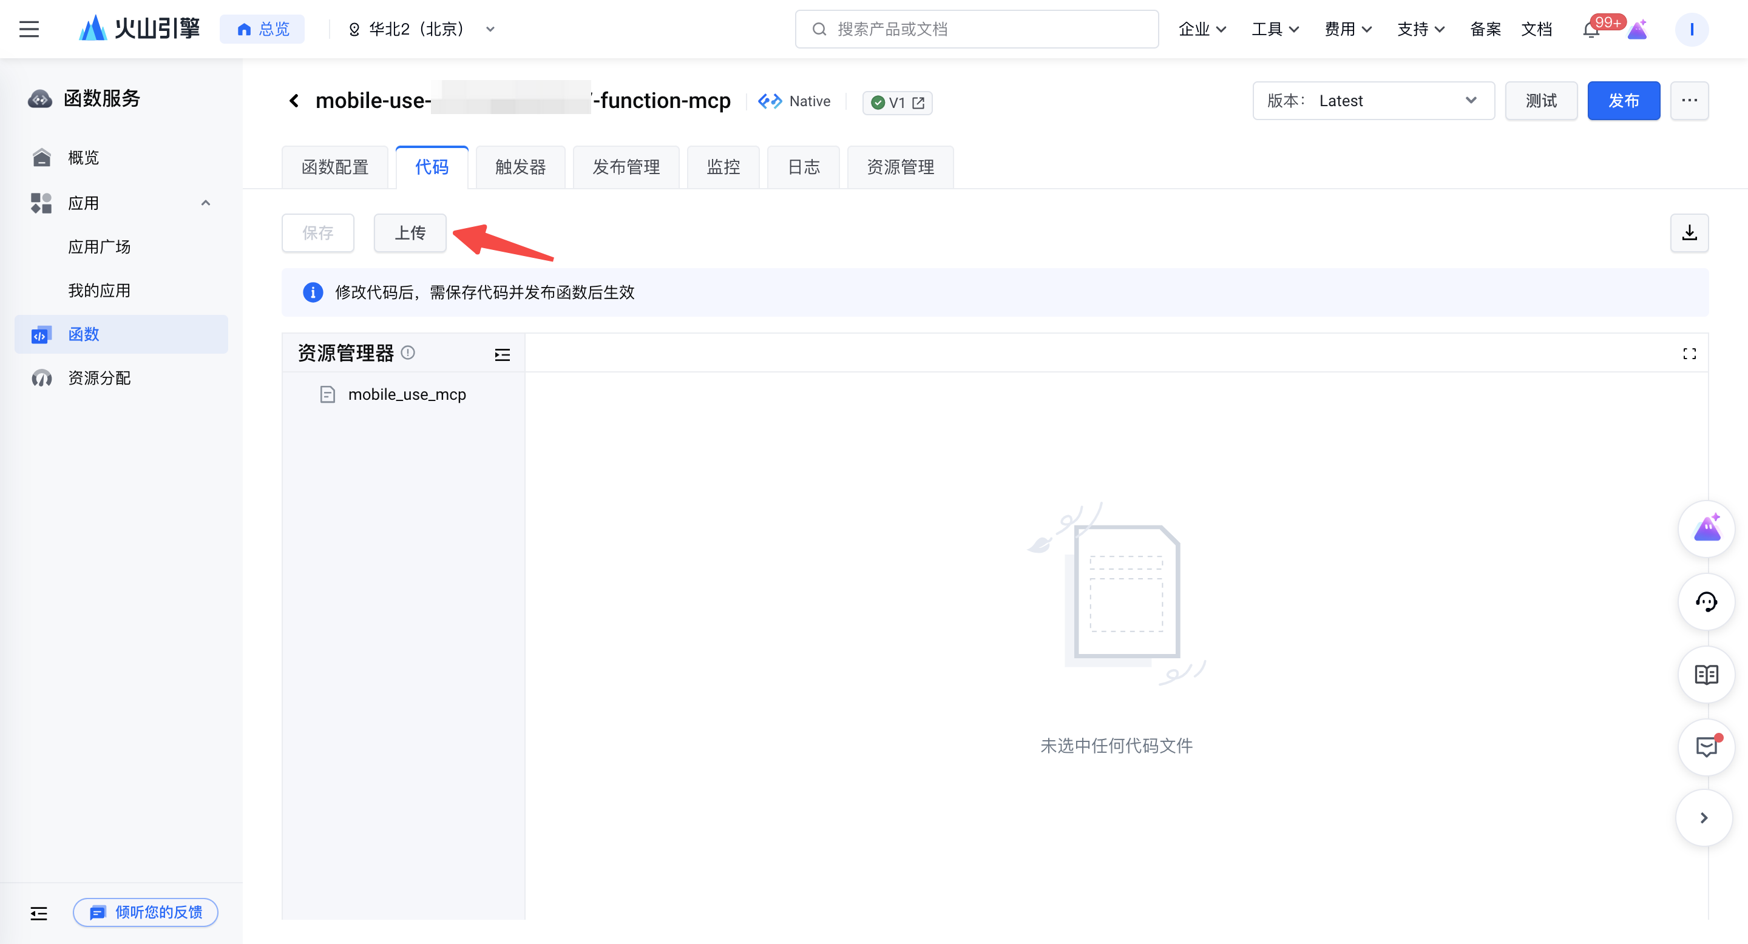Switch to the 触发器 tab
Screen dimensions: 1748x944
(x=520, y=167)
